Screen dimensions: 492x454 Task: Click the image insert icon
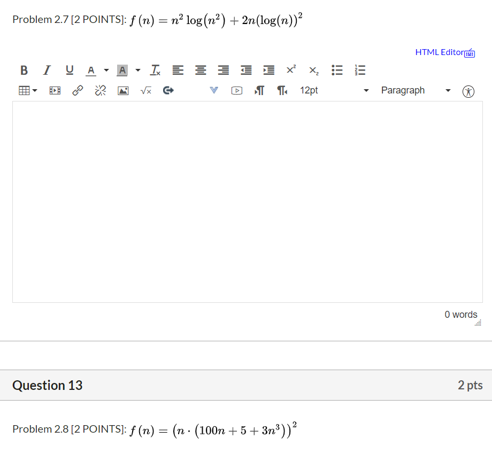(x=123, y=90)
